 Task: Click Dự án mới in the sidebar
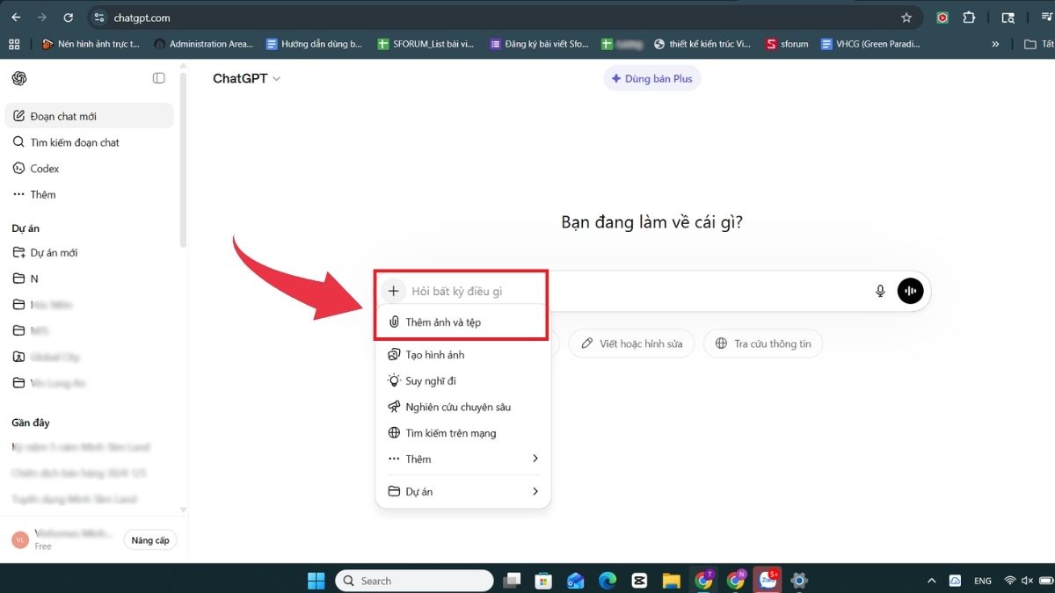(x=90, y=252)
